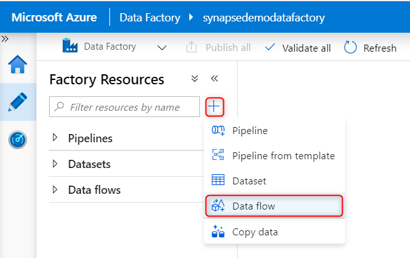Choose Pipeline from the add menu
Screen dimensions: 410x258
tap(275, 130)
